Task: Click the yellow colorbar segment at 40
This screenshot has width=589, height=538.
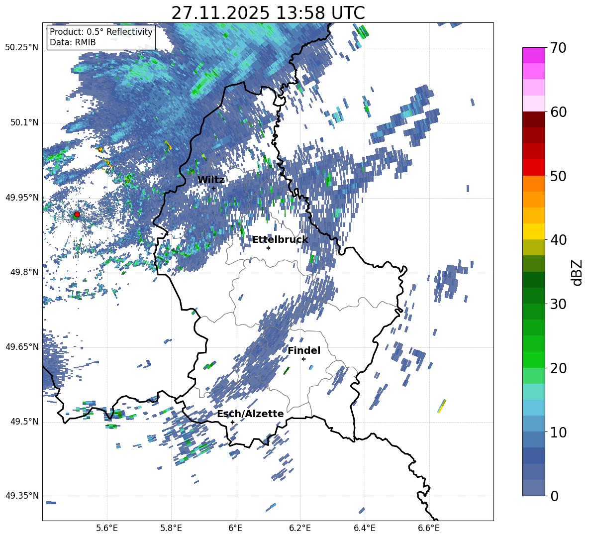Action: click(x=533, y=231)
